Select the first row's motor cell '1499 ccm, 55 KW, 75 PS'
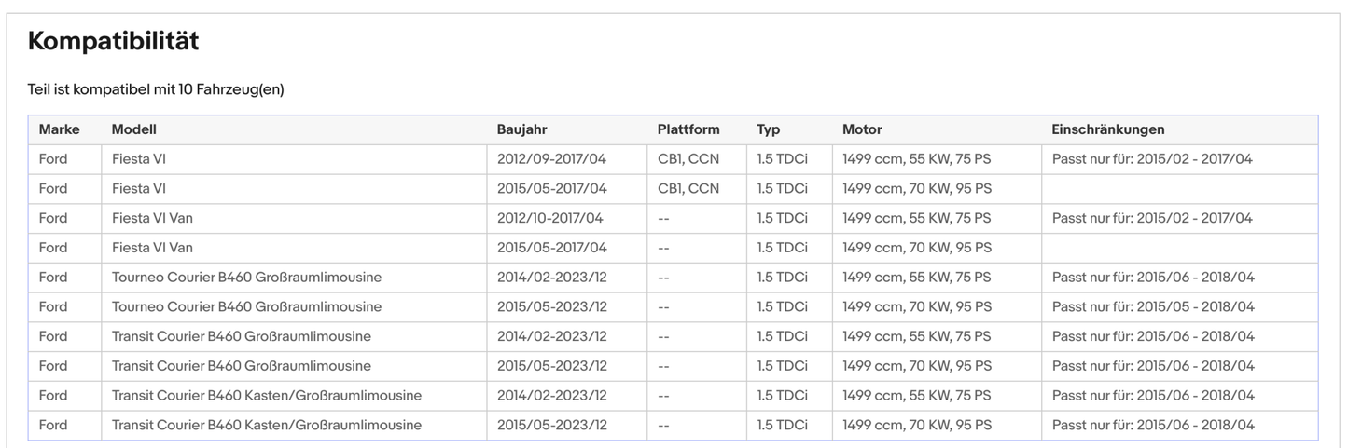The width and height of the screenshot is (1348, 448). click(916, 159)
